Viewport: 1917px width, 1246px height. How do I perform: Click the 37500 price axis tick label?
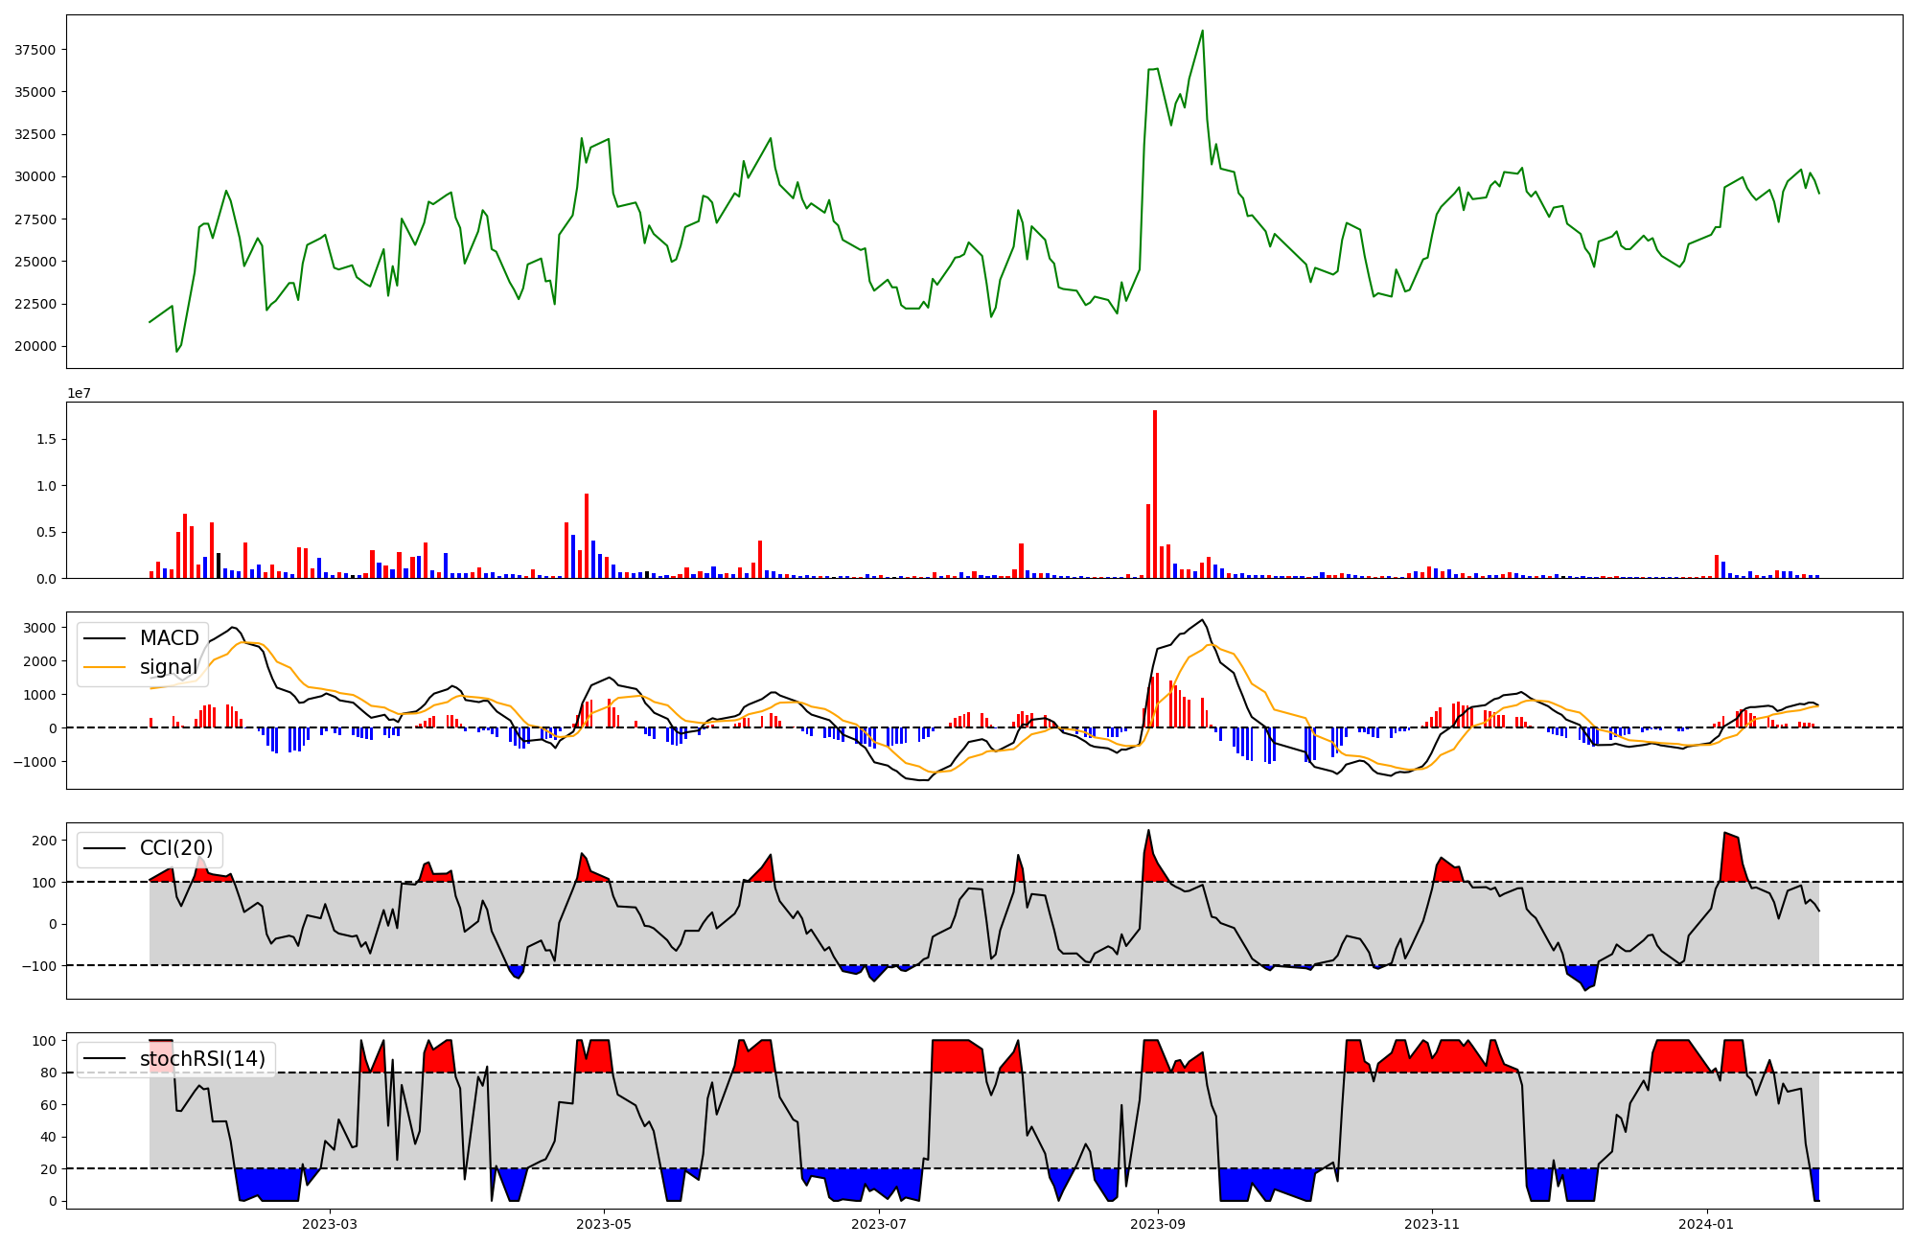pos(35,50)
